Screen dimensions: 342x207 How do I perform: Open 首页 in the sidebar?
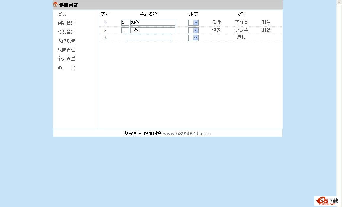point(62,14)
